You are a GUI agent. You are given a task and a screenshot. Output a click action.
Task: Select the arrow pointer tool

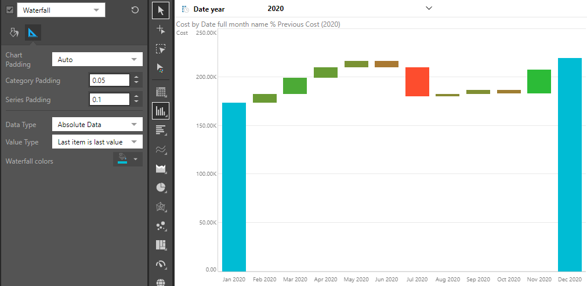[x=161, y=10]
